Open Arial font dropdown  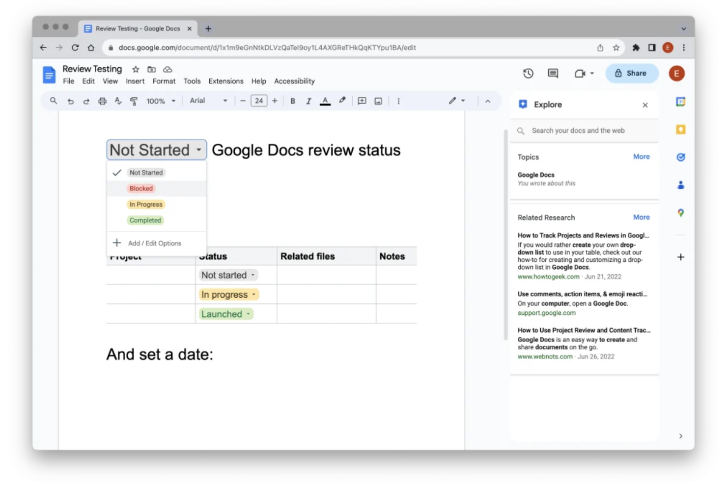click(x=209, y=101)
